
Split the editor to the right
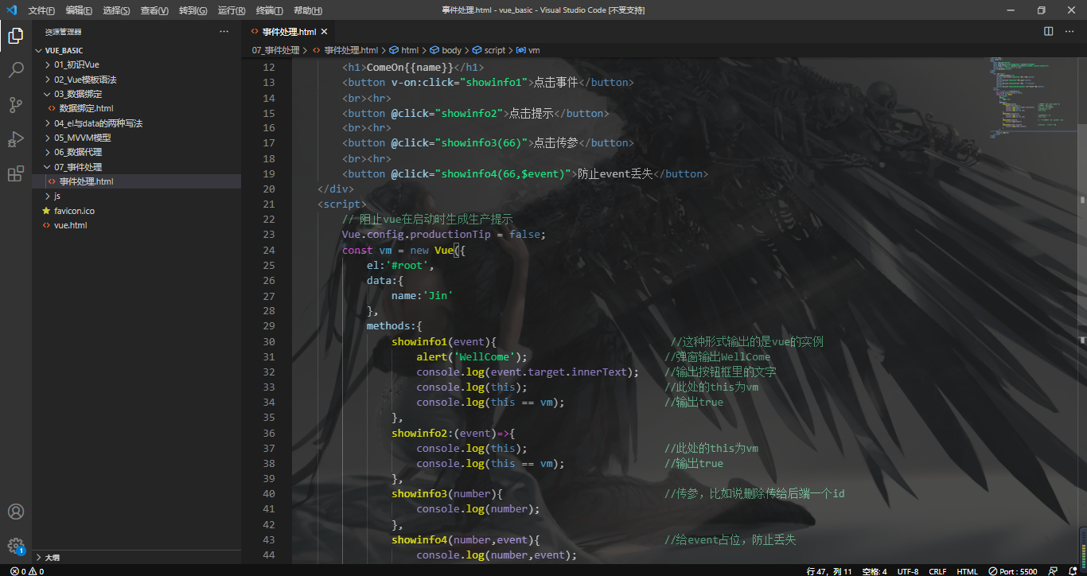pos(1049,32)
